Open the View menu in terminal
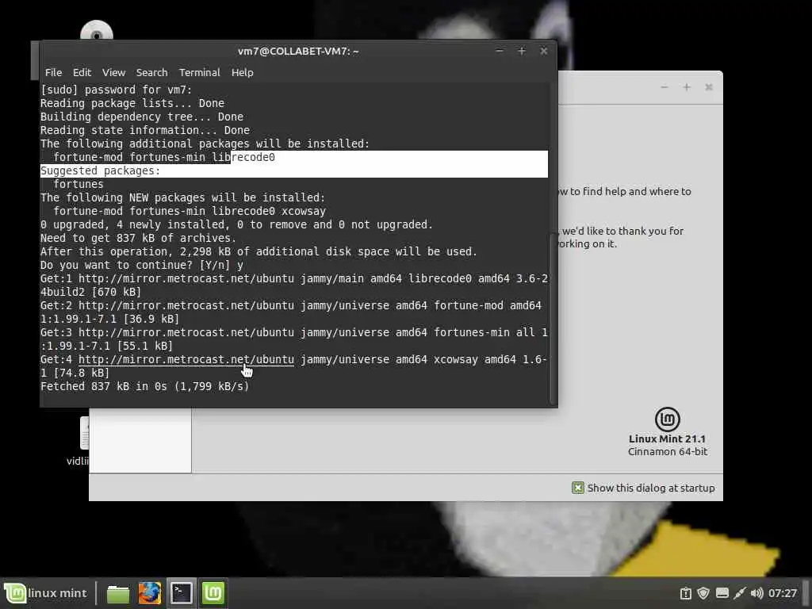The image size is (812, 609). (x=113, y=72)
